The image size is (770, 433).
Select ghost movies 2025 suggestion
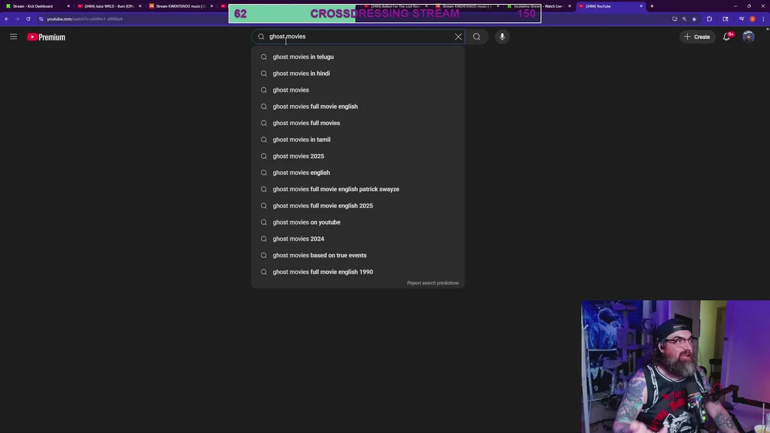click(358, 156)
